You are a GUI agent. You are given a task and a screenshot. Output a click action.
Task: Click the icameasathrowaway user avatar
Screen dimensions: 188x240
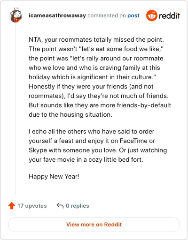pos(16,15)
